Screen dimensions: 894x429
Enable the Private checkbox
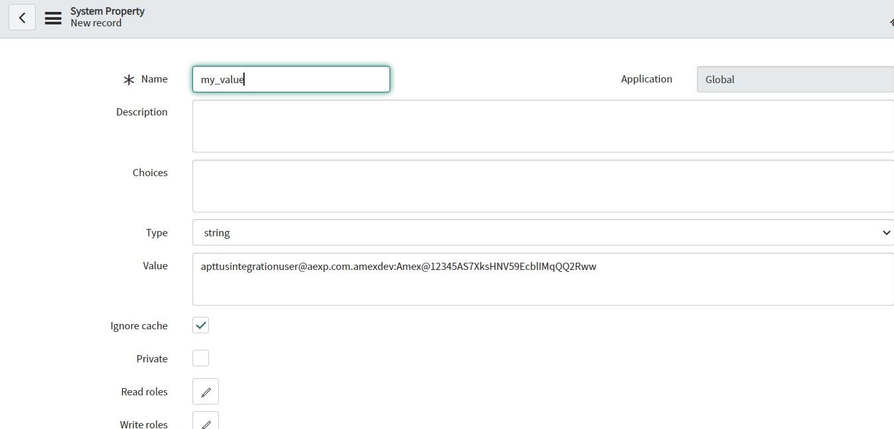200,358
